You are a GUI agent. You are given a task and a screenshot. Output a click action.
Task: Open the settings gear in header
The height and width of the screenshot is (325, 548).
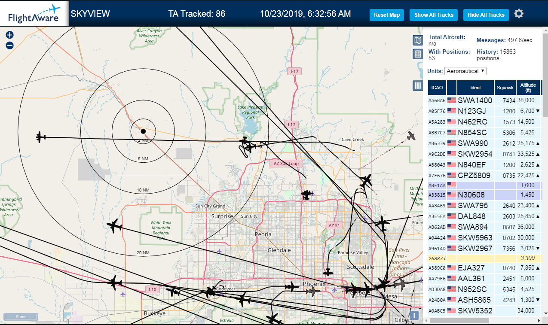click(x=519, y=14)
